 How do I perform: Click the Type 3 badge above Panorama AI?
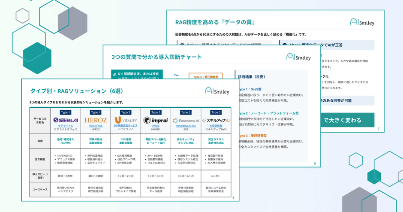coord(186,112)
